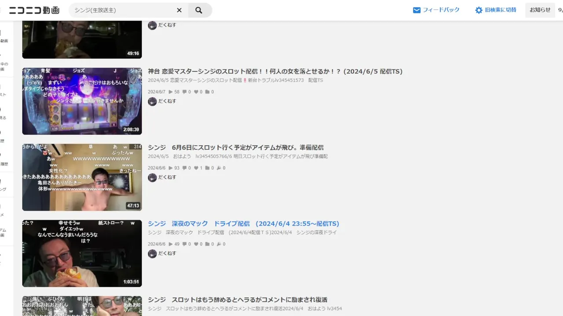
Task: Click the heart icon showing 1 in the 6月6日にスロット row
Action: pos(196,168)
